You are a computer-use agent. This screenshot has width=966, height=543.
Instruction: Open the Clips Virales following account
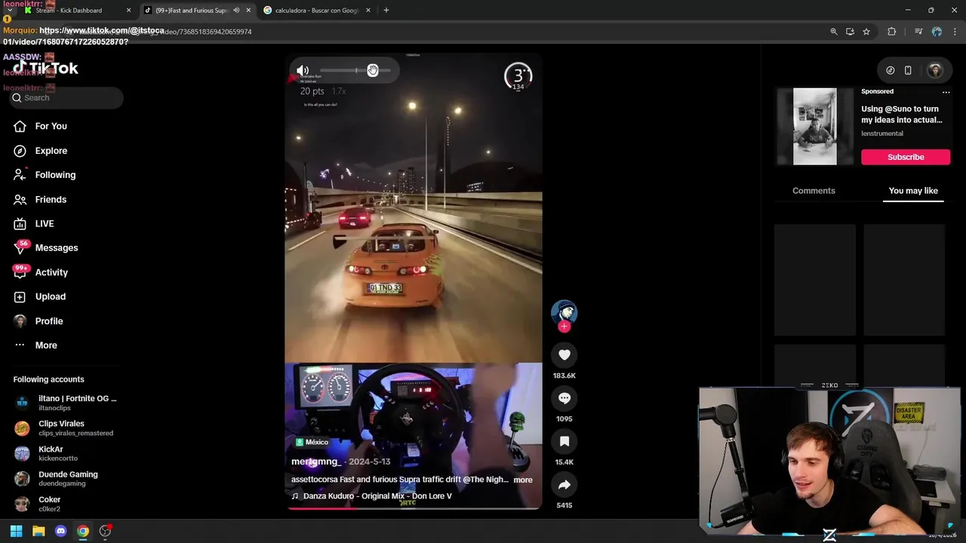(66, 428)
